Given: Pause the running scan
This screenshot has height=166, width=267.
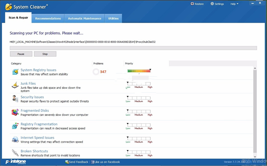Looking at the screenshot, I should click(x=21, y=54).
